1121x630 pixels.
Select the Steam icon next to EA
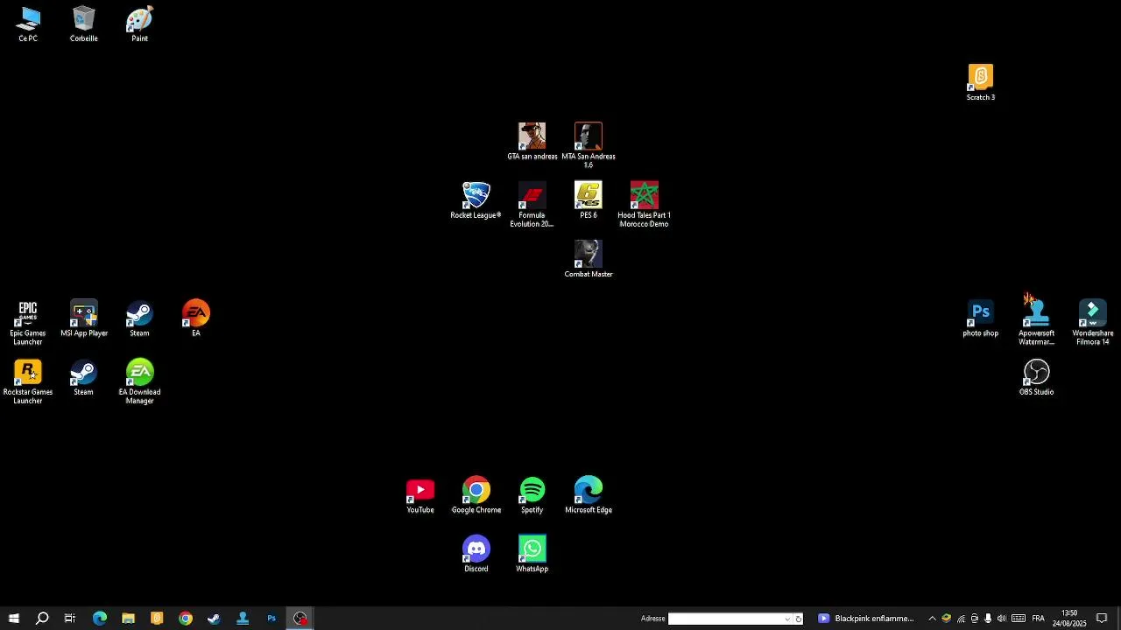pyautogui.click(x=140, y=318)
